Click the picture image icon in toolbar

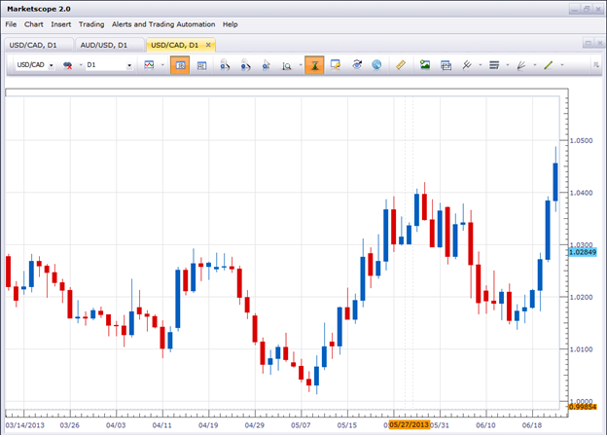click(425, 65)
